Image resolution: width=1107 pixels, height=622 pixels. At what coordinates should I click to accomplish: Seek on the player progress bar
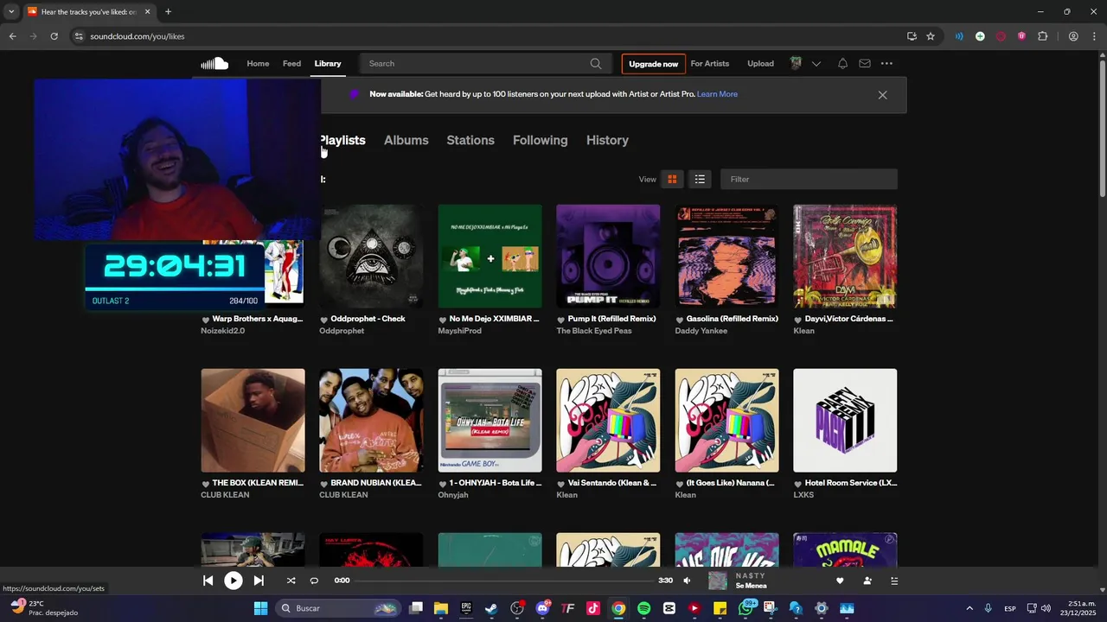point(506,581)
